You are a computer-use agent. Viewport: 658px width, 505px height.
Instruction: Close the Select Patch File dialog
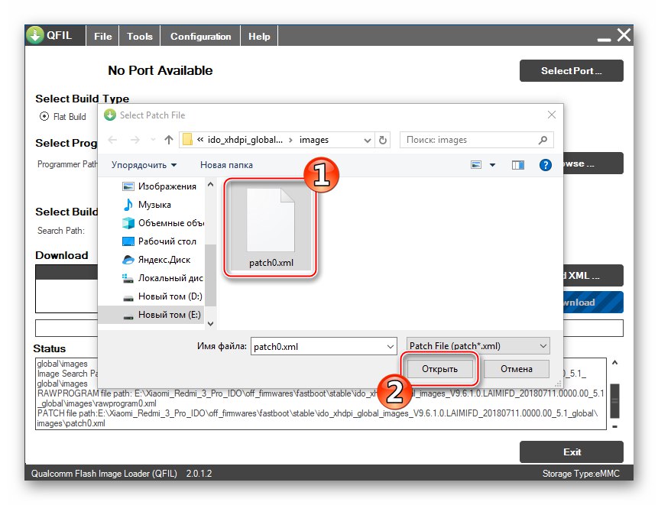pyautogui.click(x=552, y=115)
